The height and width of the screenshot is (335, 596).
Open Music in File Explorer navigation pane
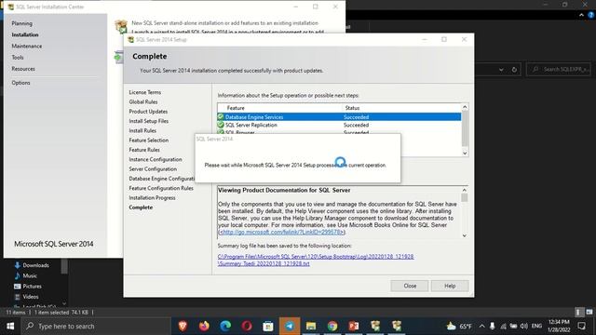(30, 275)
